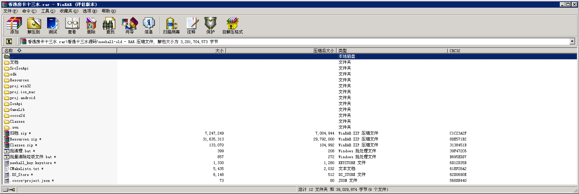The height and width of the screenshot is (194, 579).
Task: Click the 保护 (Protect) toolbar icon
Action: coord(210,26)
